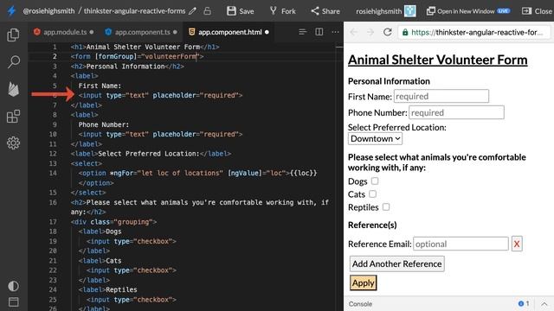554x311 pixels.
Task: Click line 14 ngFor option code
Action: (198, 173)
